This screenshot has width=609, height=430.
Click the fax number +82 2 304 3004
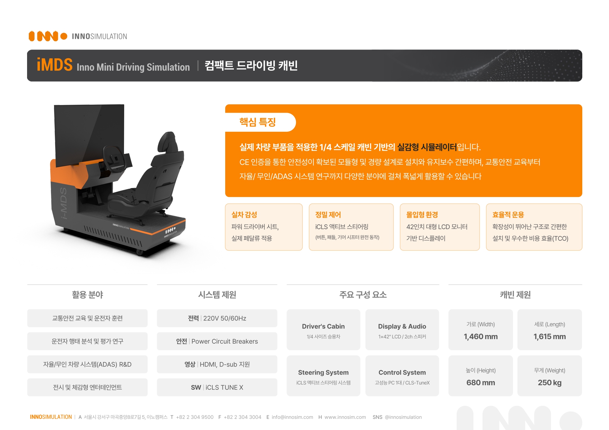(x=243, y=417)
